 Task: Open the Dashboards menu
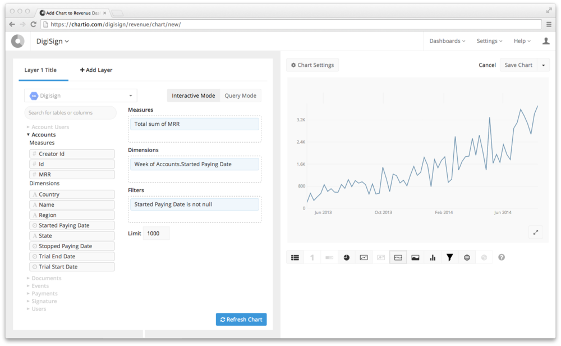tap(447, 41)
